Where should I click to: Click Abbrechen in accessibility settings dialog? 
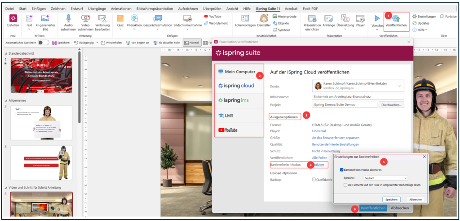pos(416,199)
